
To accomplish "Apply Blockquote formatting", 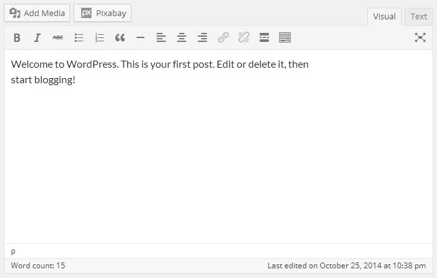I will (120, 37).
